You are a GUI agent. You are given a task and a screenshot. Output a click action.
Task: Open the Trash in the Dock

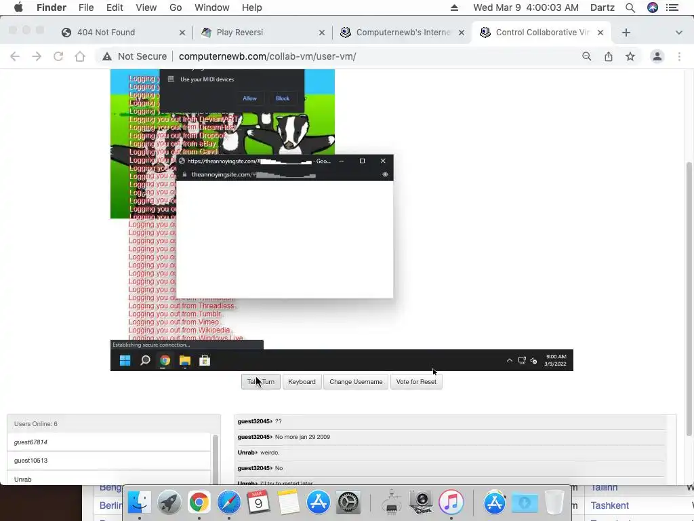554,503
